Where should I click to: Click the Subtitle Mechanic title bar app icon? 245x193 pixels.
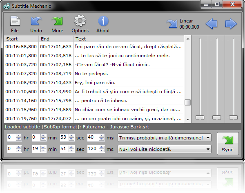7,6
